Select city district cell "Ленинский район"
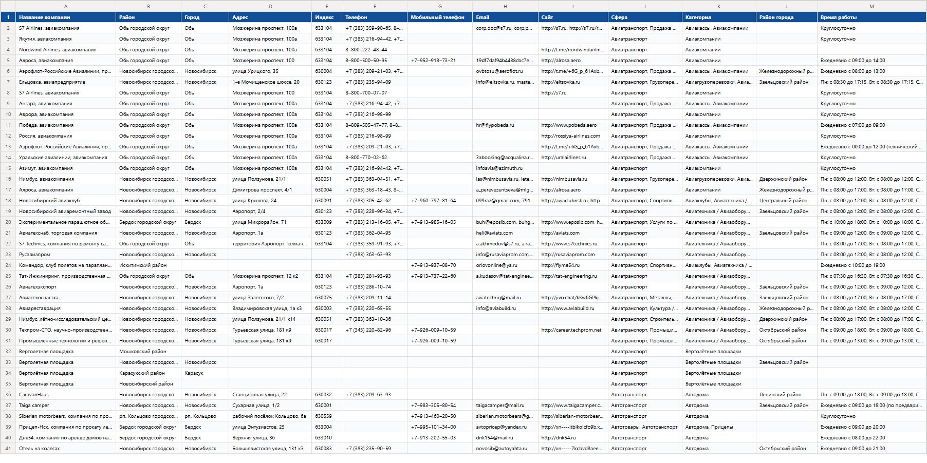 [787, 395]
